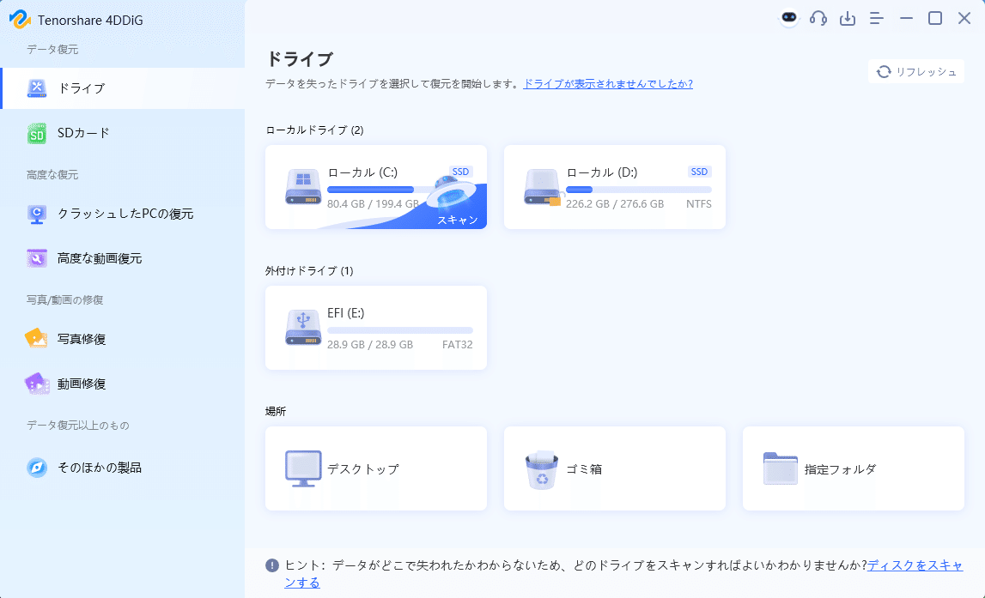Click the crashed PC recovery monitor icon
This screenshot has width=985, height=598.
(36, 214)
